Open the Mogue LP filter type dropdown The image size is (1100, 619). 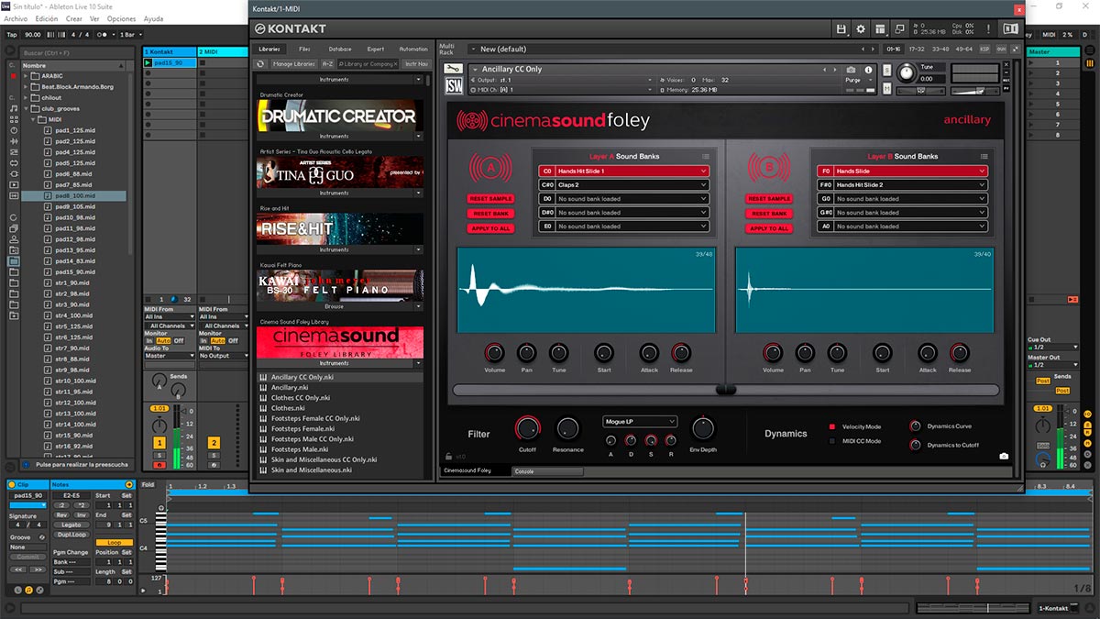click(640, 422)
